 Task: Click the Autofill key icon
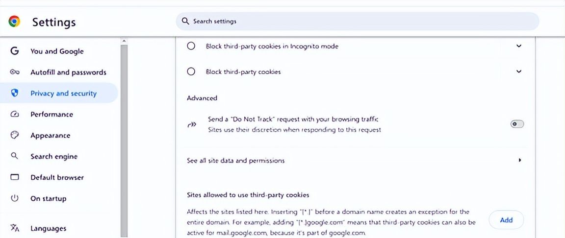(15, 72)
